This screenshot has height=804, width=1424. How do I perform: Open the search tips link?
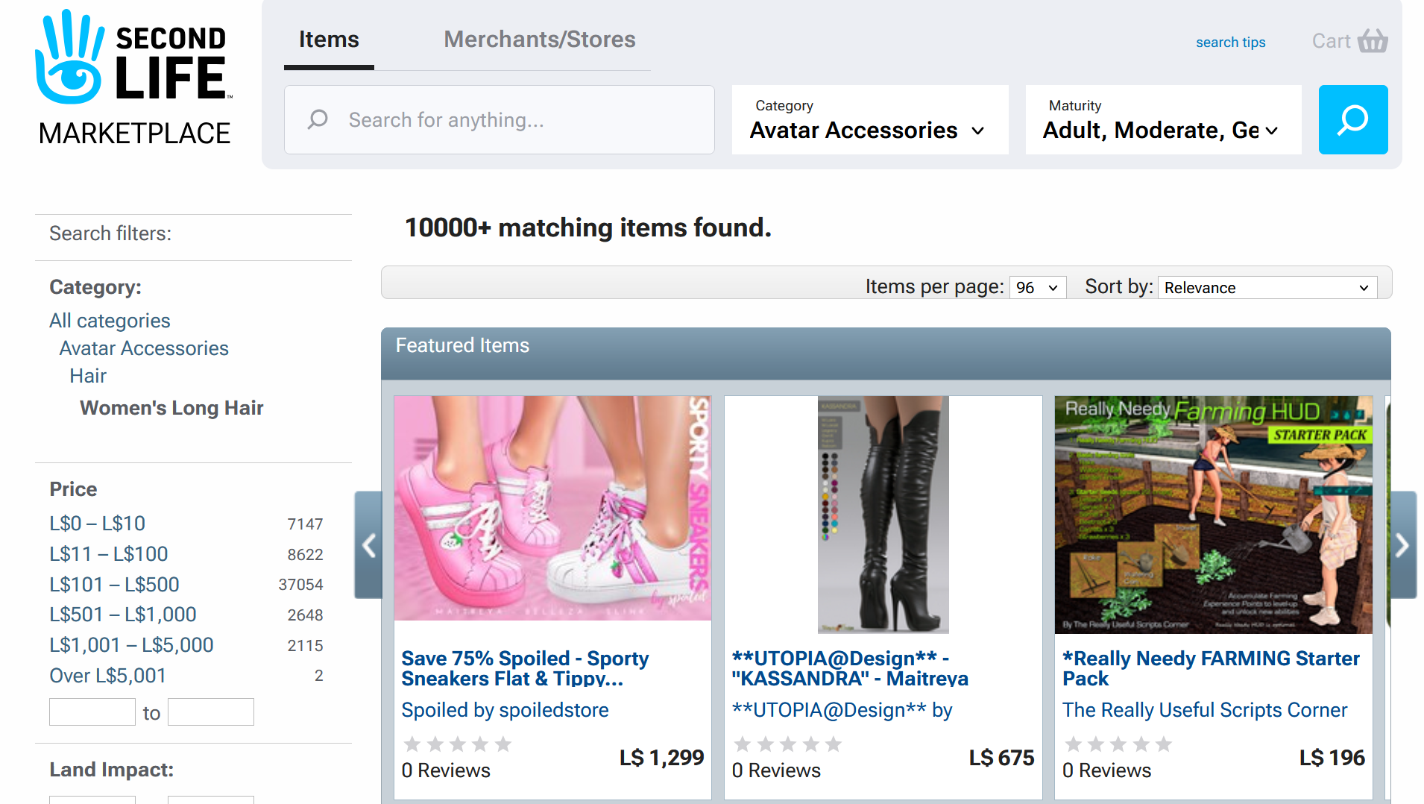point(1230,43)
